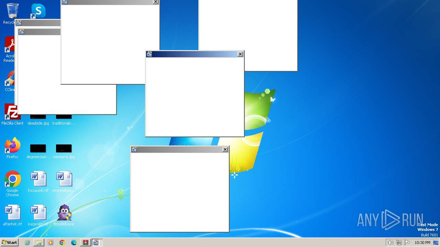Screen dimensions: 440x247
Task: Select the iraqsmith.rtf document icon
Action: click(38, 213)
